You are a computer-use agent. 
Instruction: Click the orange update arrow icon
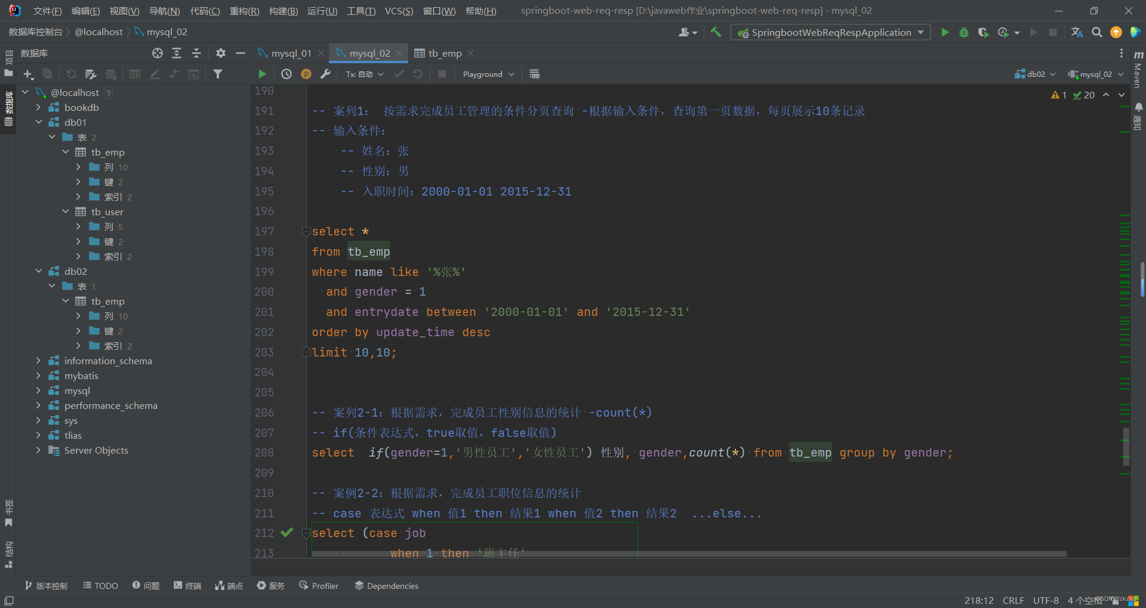click(1116, 32)
